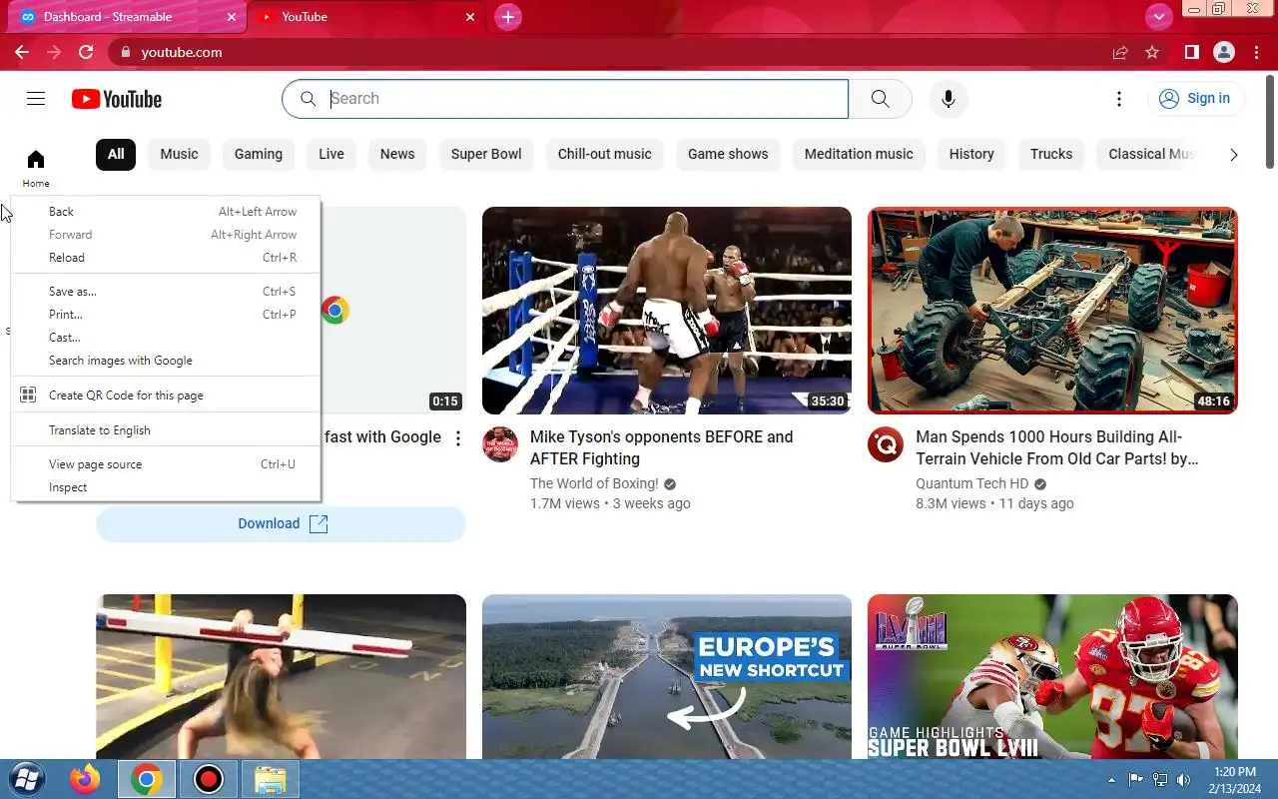Image resolution: width=1278 pixels, height=799 pixels.
Task: Open Mike Tyson boxing video thumbnail
Action: (x=667, y=311)
